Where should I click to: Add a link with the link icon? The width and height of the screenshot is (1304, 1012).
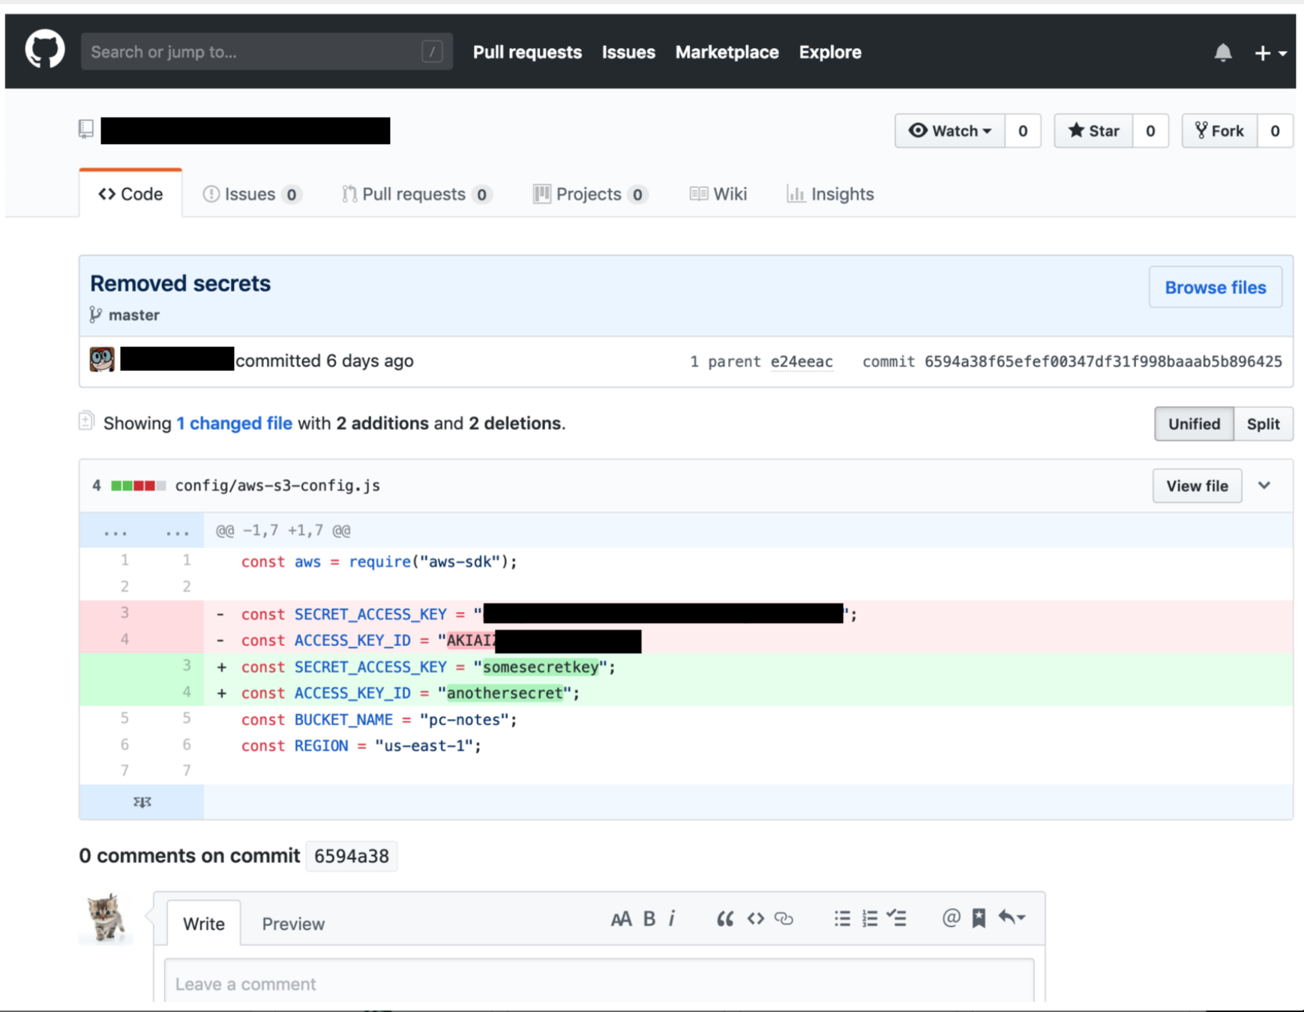pyautogui.click(x=784, y=918)
